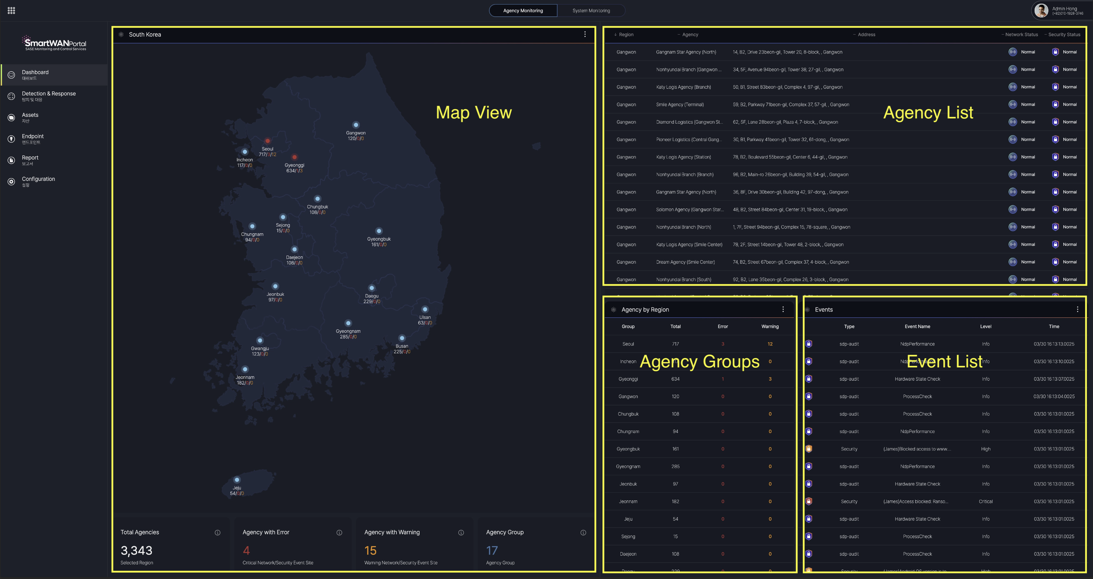
Task: Click info icon on Agency with Error card
Action: tap(340, 532)
